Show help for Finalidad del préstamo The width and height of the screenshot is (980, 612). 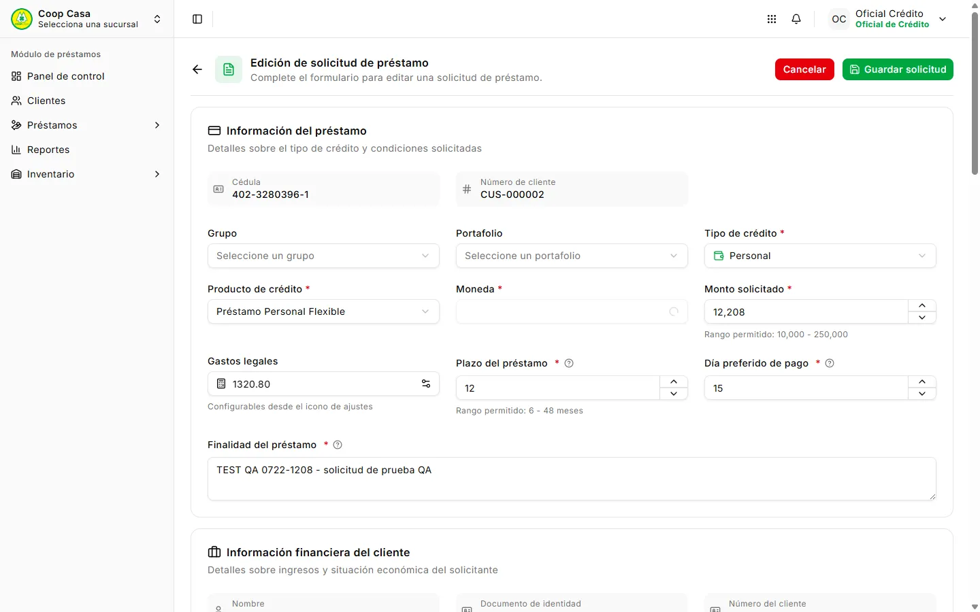pyautogui.click(x=338, y=445)
